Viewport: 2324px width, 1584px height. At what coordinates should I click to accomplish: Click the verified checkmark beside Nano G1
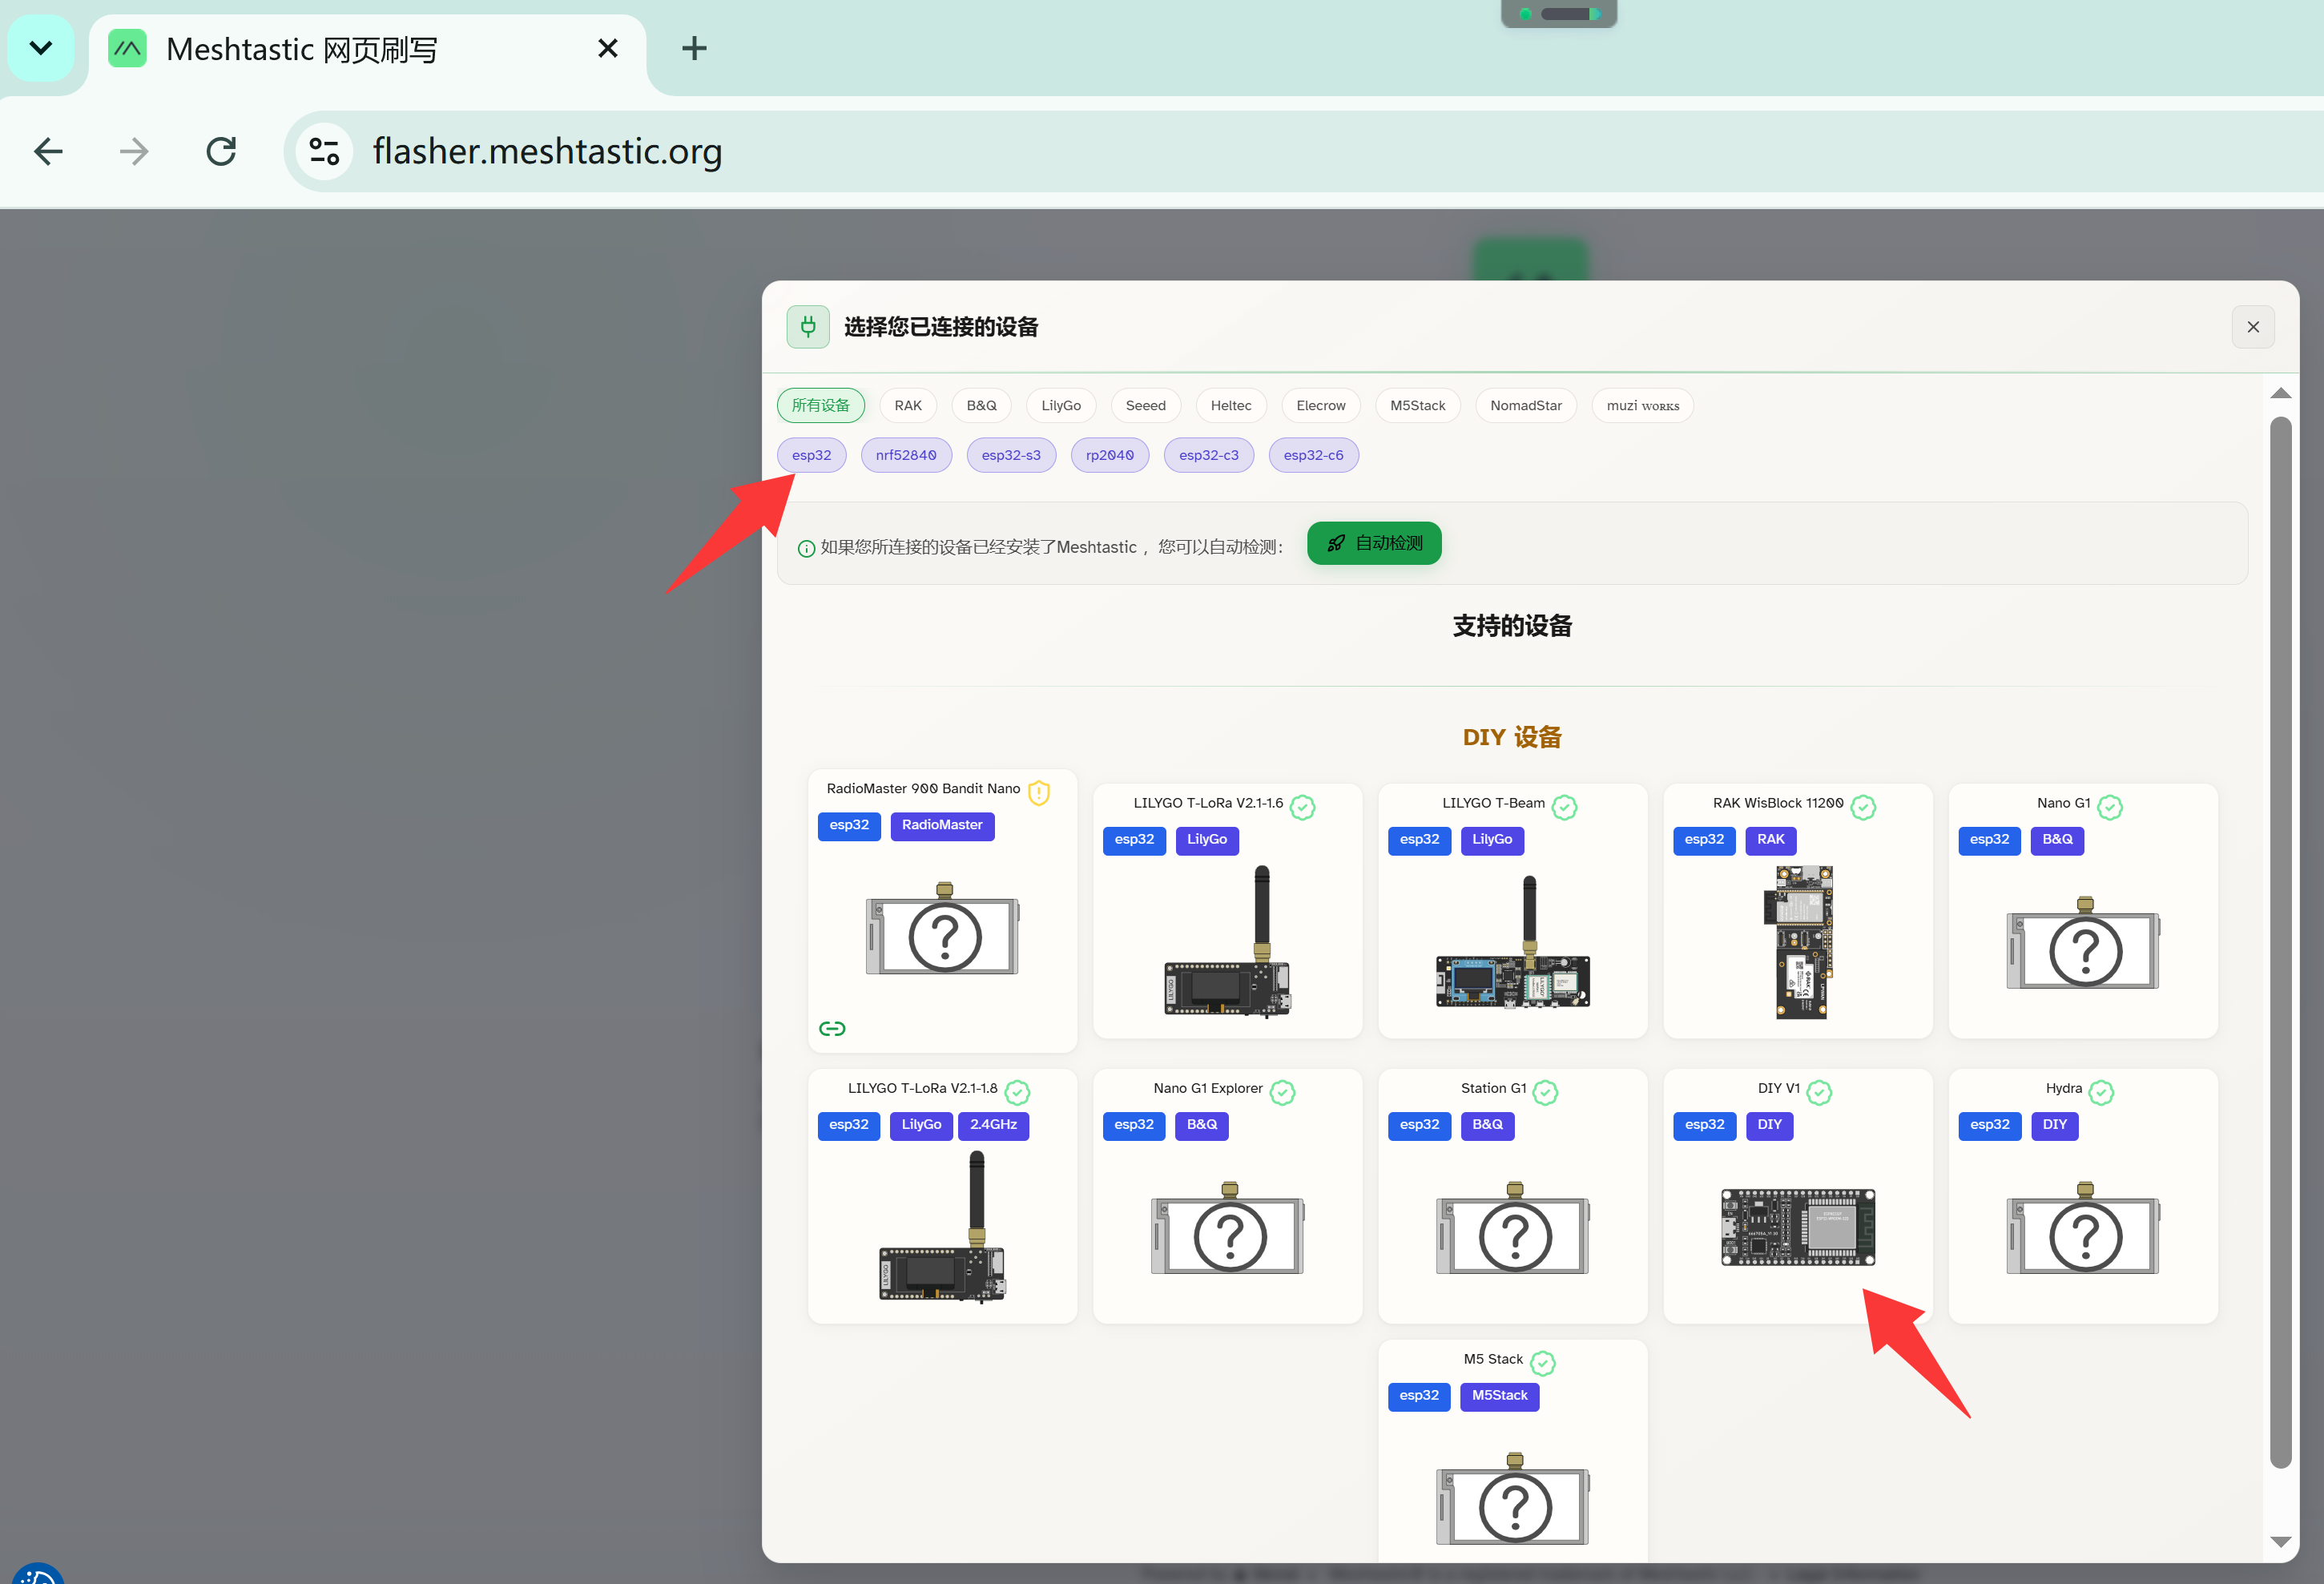pos(2111,806)
